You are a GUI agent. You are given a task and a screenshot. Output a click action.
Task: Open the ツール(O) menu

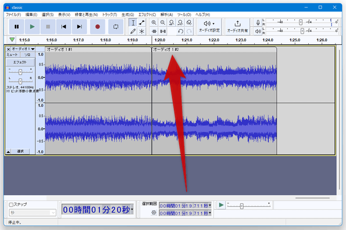[x=184, y=15]
